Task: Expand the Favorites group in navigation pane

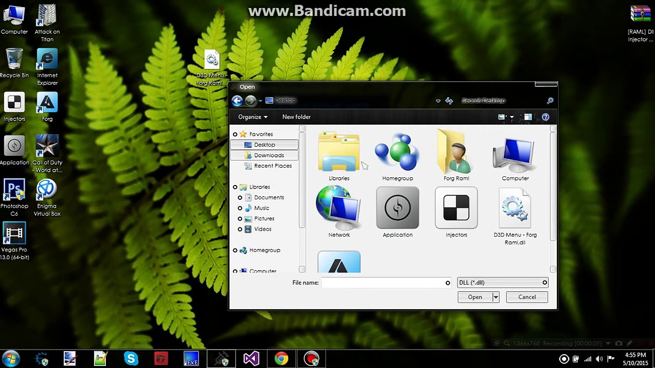Action: click(235, 134)
